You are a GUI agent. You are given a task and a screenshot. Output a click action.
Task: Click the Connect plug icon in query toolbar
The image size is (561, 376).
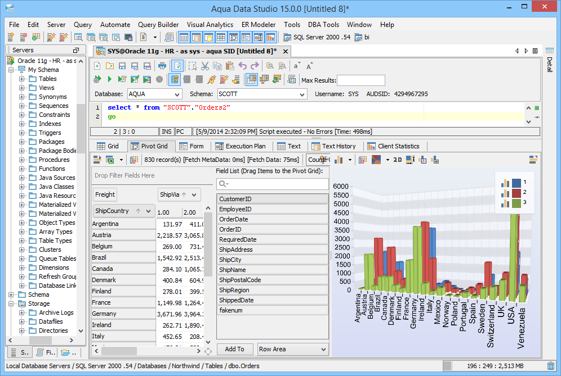pos(211,79)
